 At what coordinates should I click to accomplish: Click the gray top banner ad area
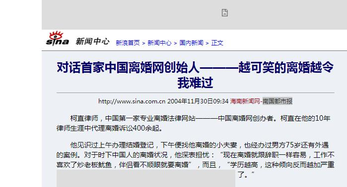point(194,15)
